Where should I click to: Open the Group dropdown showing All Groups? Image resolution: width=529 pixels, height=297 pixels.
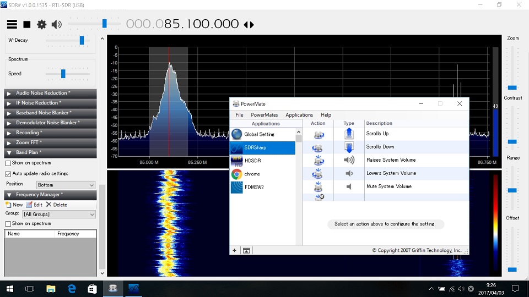tap(59, 214)
